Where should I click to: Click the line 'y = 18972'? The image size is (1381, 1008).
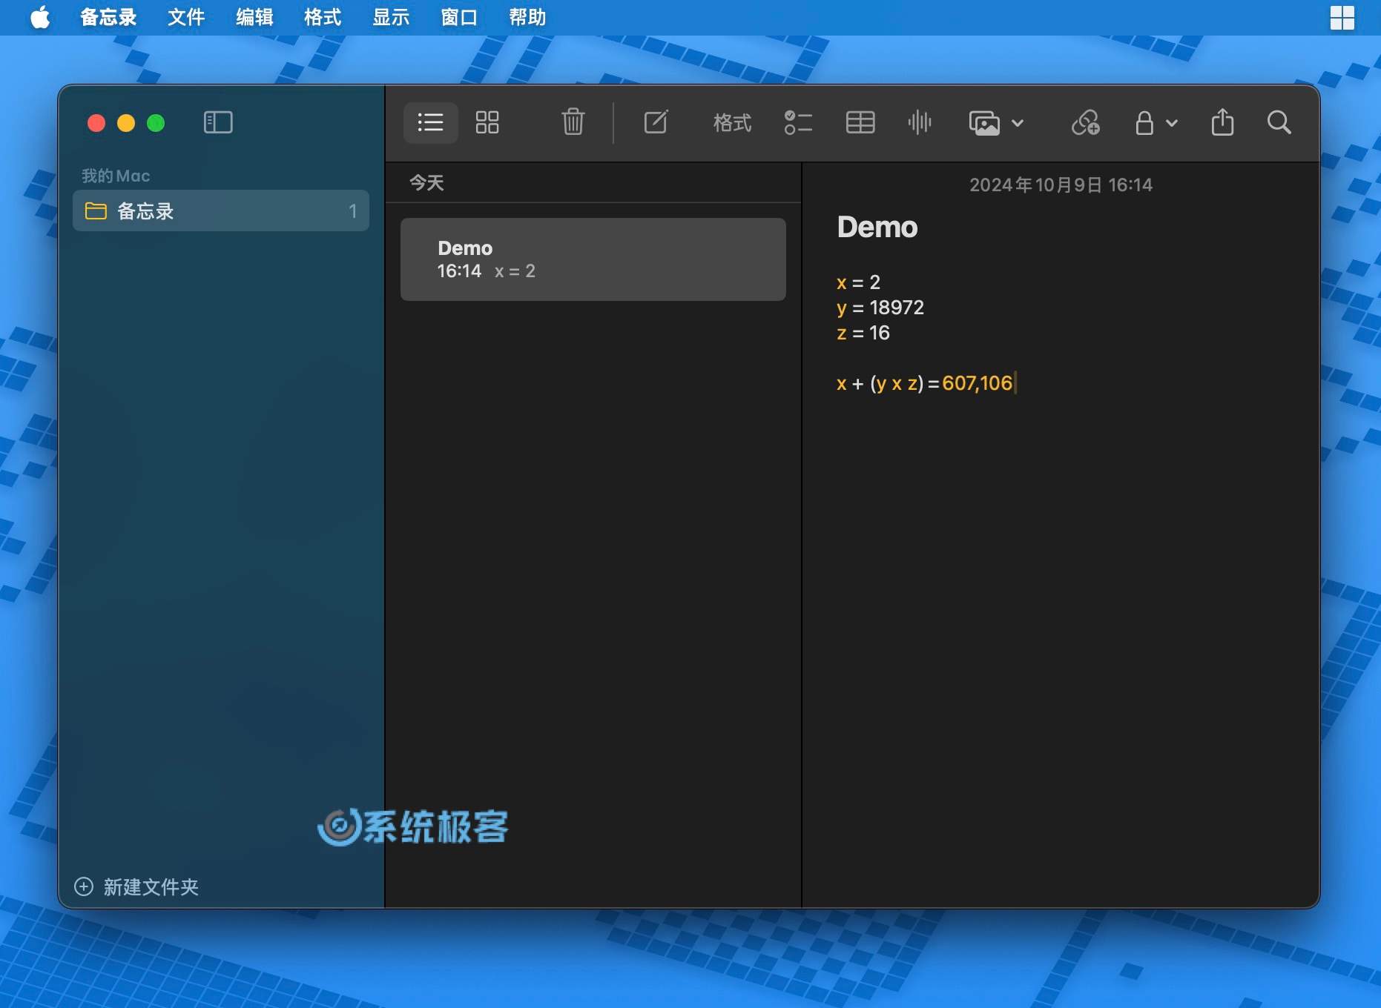pyautogui.click(x=880, y=308)
